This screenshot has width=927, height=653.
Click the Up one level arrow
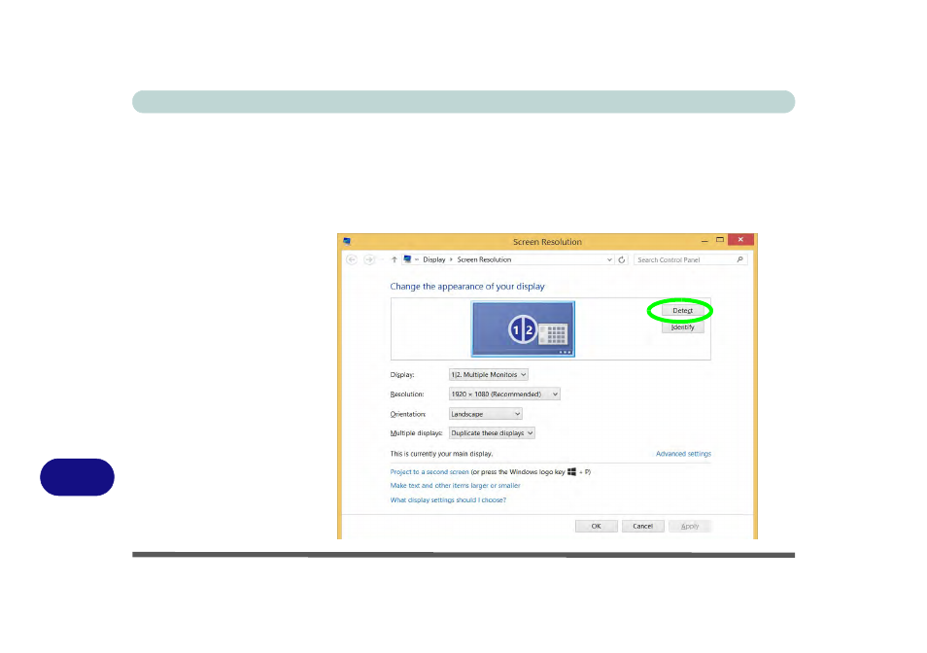pos(395,260)
